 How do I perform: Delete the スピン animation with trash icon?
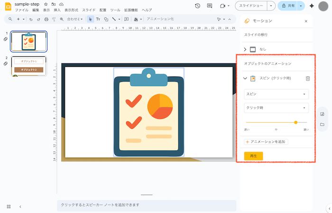tap(308, 79)
